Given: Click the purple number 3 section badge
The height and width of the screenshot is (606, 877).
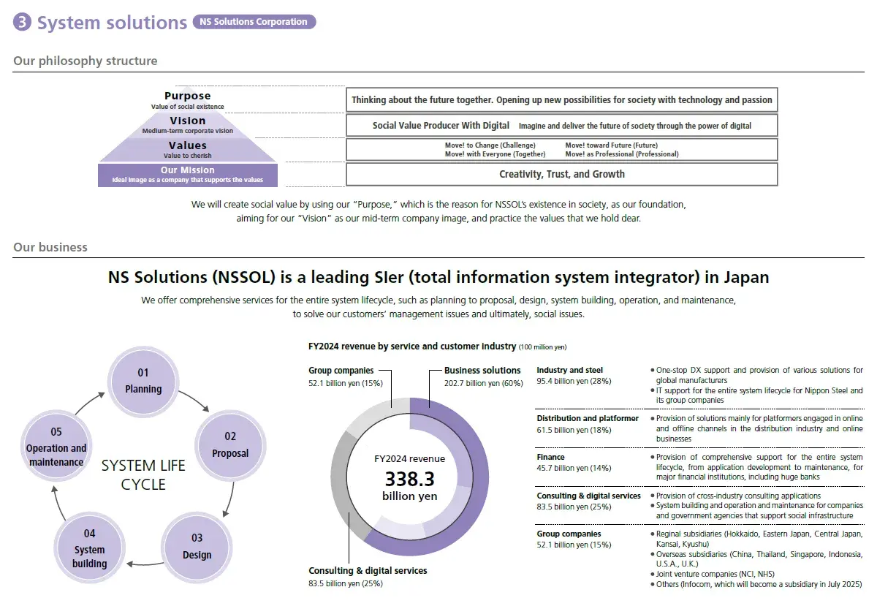Looking at the screenshot, I should click(x=23, y=23).
